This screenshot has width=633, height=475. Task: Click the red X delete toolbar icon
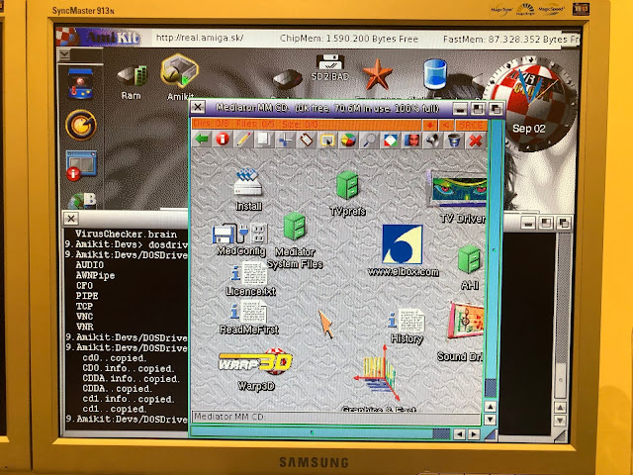[476, 141]
